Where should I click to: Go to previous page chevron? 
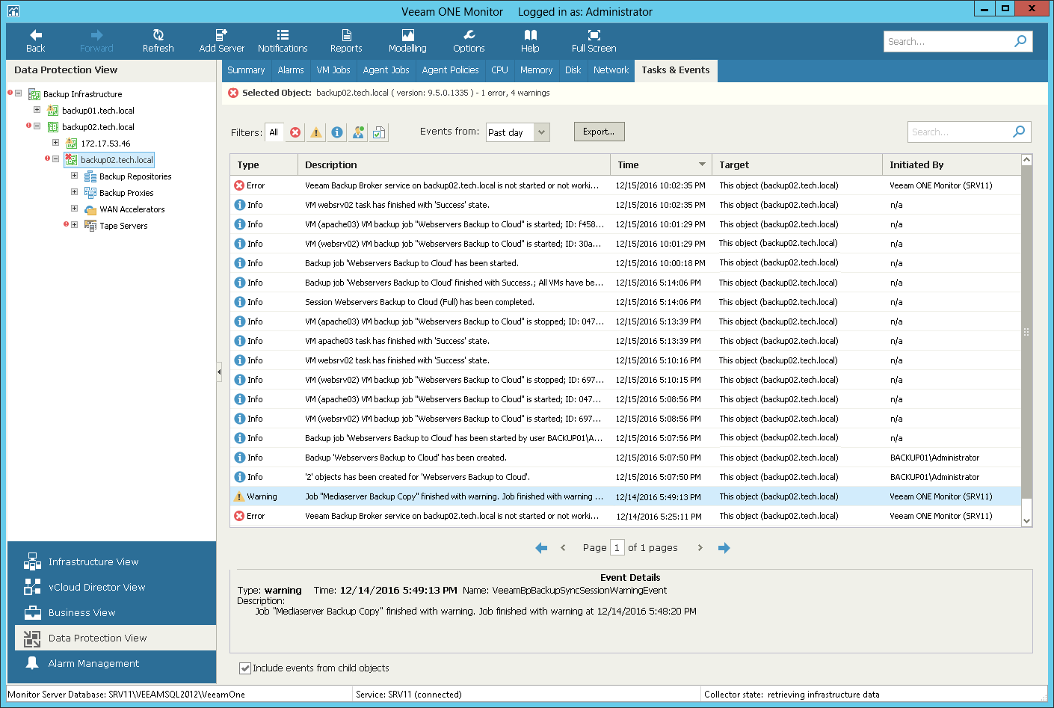point(563,548)
